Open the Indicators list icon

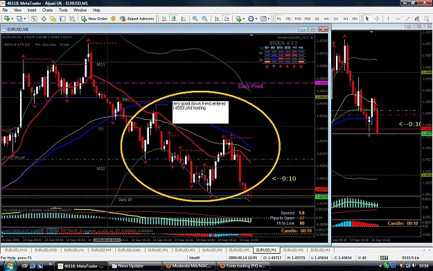point(238,19)
